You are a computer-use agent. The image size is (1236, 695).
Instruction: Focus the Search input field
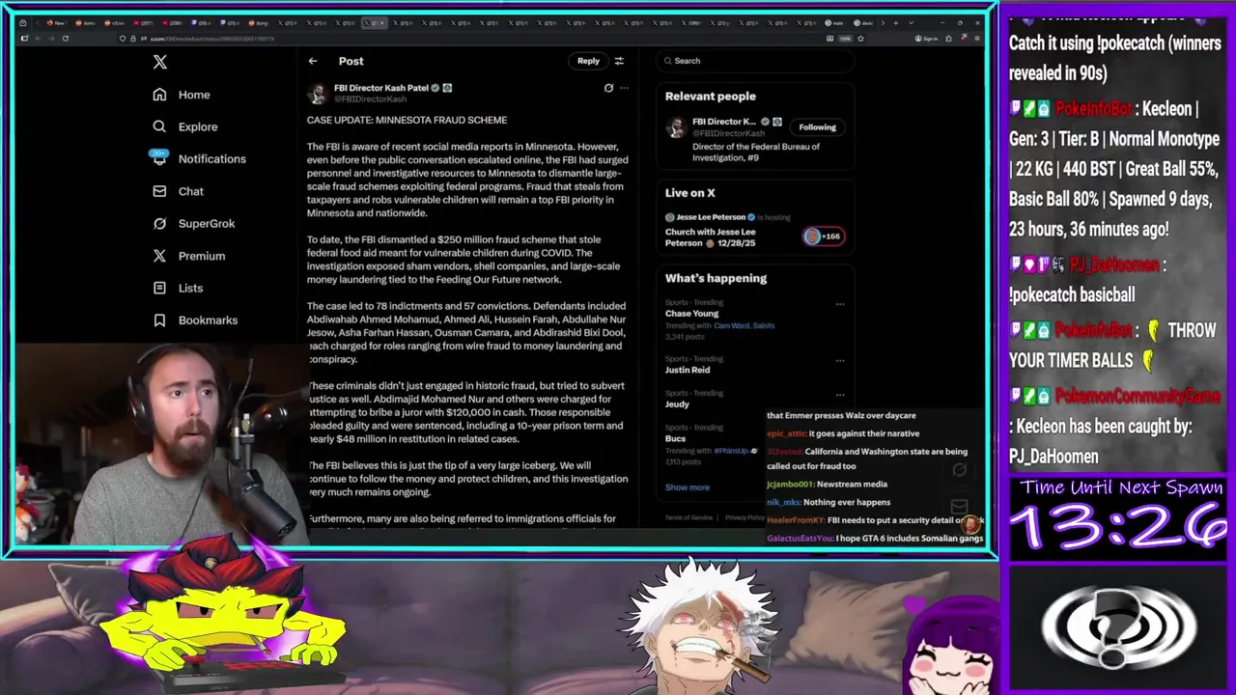tap(755, 61)
